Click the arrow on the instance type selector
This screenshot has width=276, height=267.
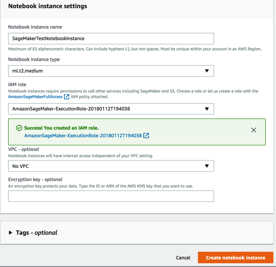coord(207,71)
